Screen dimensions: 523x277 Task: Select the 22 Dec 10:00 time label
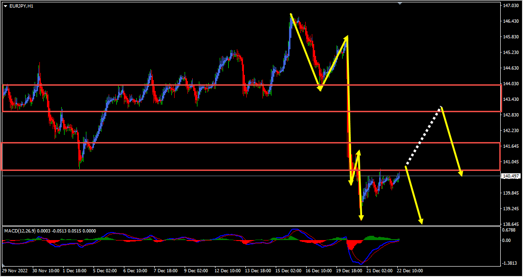click(410, 271)
